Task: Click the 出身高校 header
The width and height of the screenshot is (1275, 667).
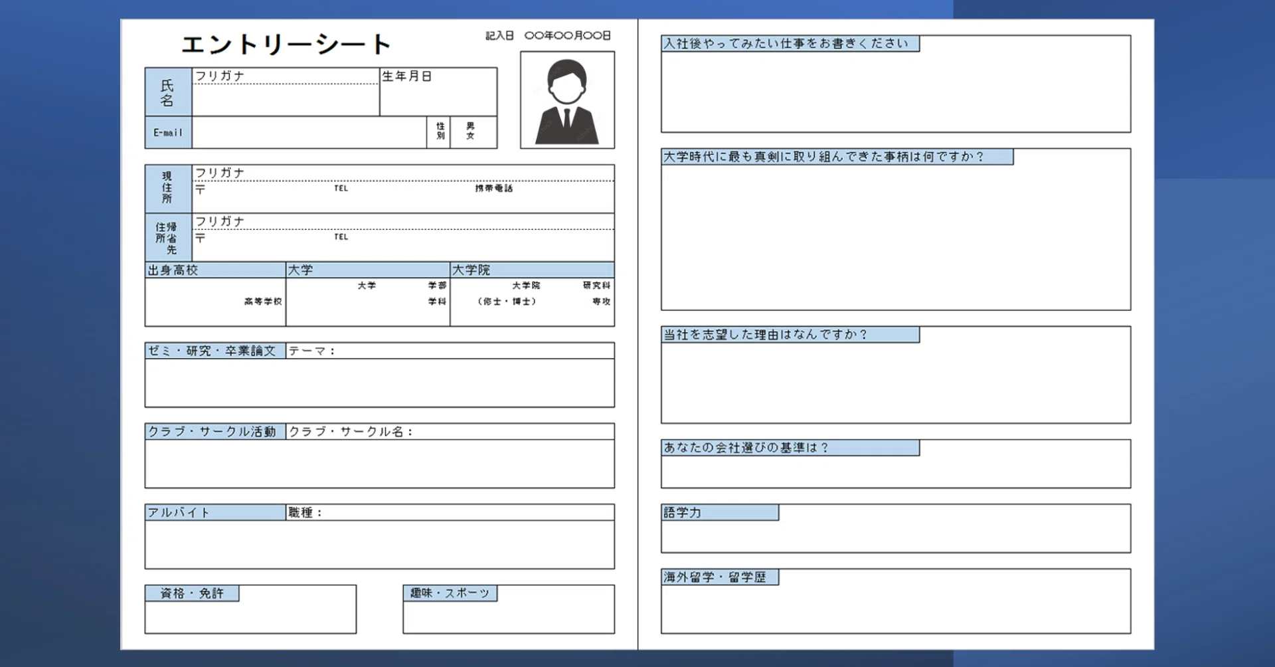Action: (215, 270)
